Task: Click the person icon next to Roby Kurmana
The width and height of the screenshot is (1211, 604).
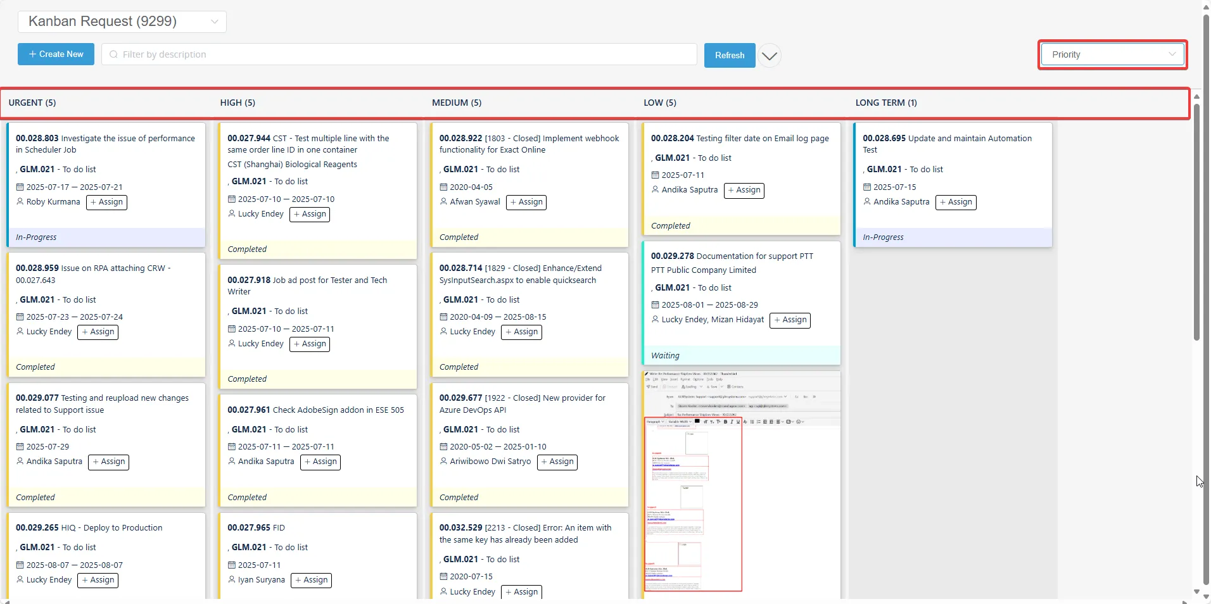Action: click(x=21, y=202)
